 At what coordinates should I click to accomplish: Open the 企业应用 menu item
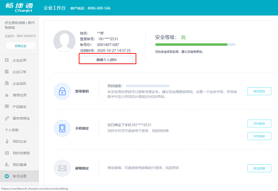(x=19, y=60)
